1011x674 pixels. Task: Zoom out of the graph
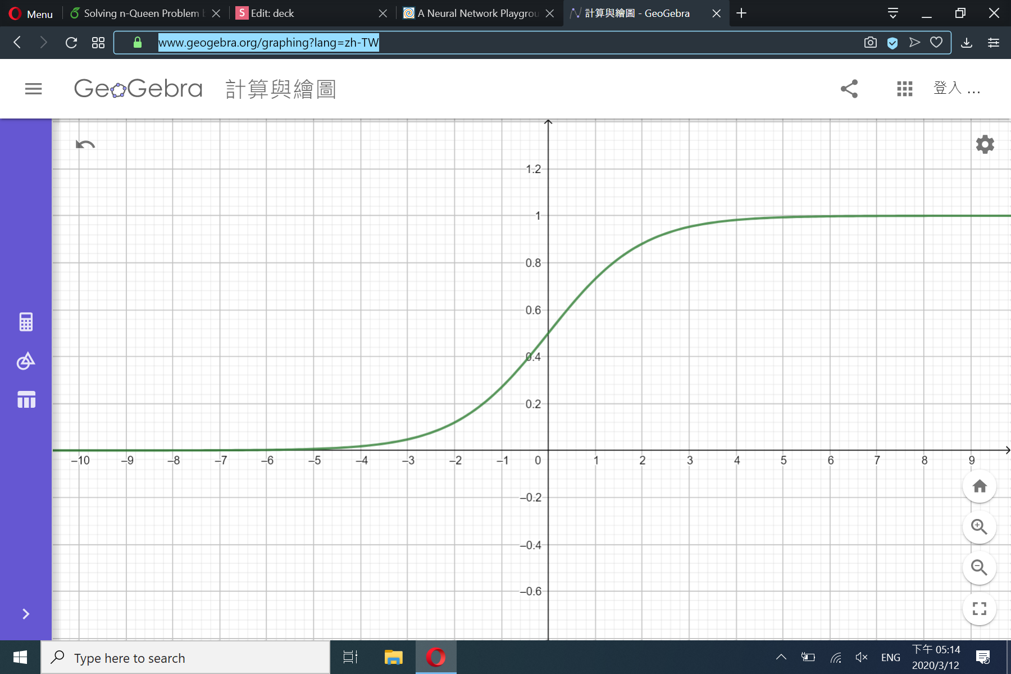(x=980, y=568)
